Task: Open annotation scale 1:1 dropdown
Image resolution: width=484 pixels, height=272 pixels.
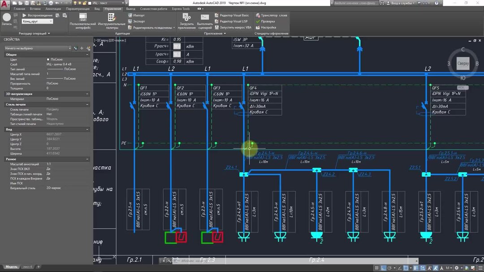Action: (x=448, y=268)
